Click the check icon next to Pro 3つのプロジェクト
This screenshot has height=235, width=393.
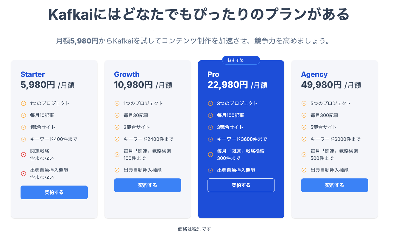tap(210, 103)
